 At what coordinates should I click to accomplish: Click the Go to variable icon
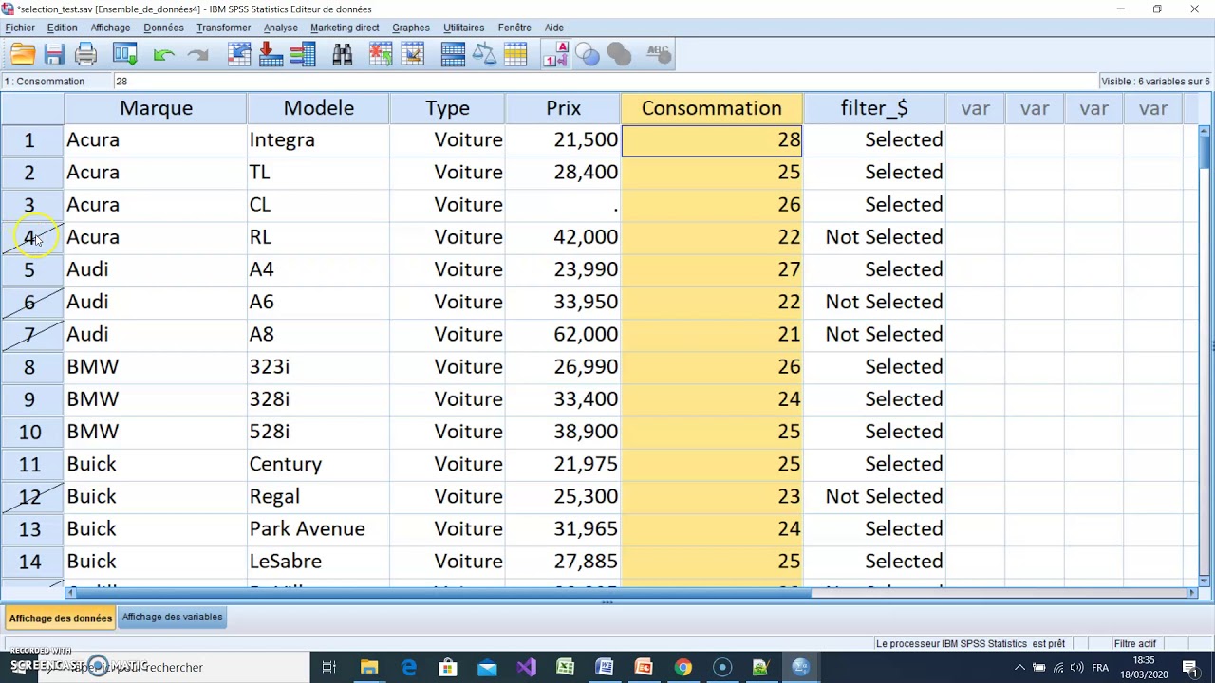point(271,55)
